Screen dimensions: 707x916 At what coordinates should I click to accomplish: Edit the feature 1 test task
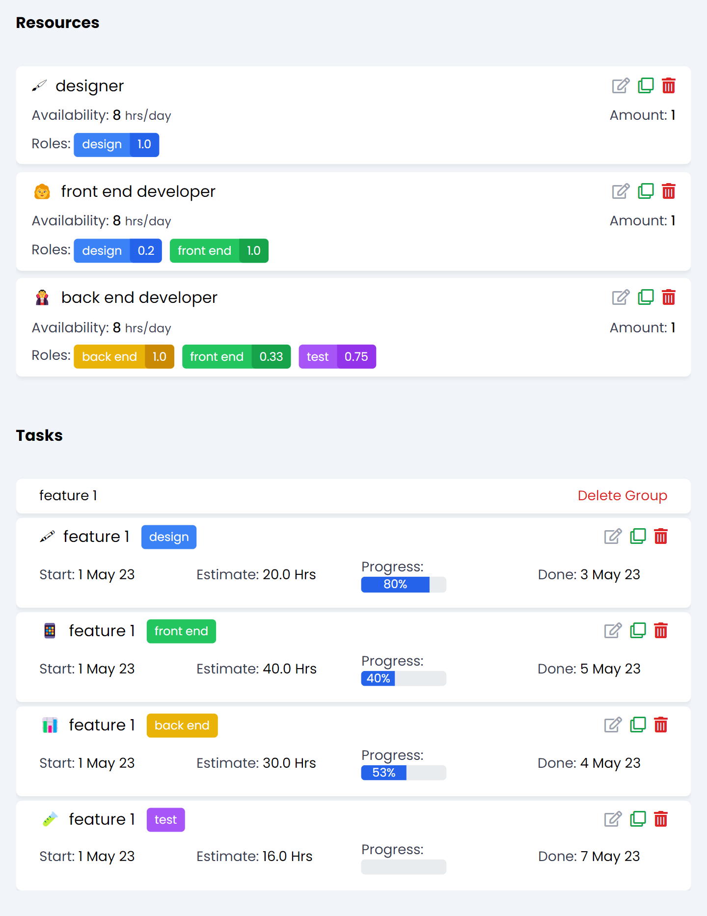click(x=612, y=819)
